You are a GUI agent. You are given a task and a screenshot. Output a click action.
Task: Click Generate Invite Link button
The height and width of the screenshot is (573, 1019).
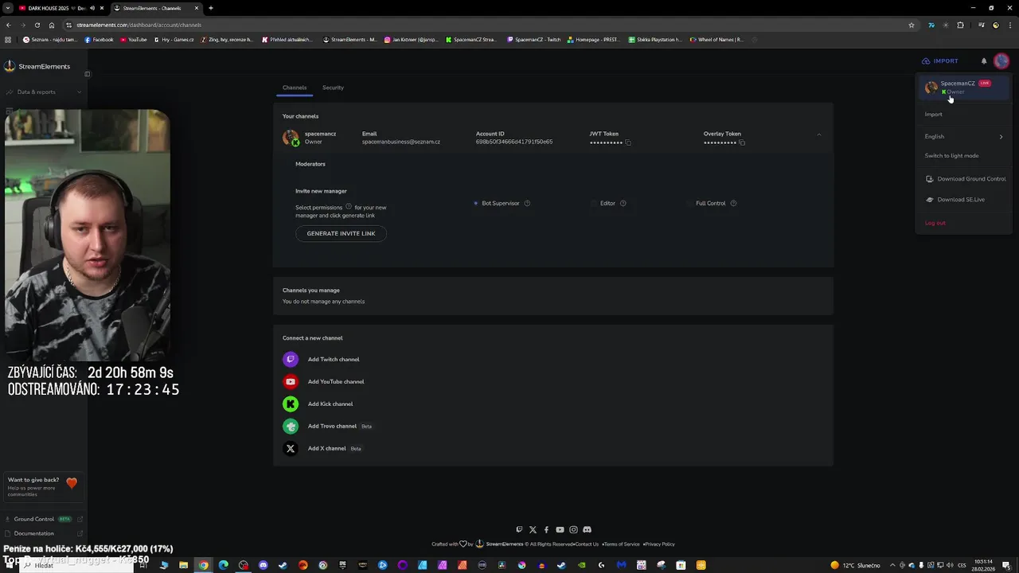click(341, 233)
